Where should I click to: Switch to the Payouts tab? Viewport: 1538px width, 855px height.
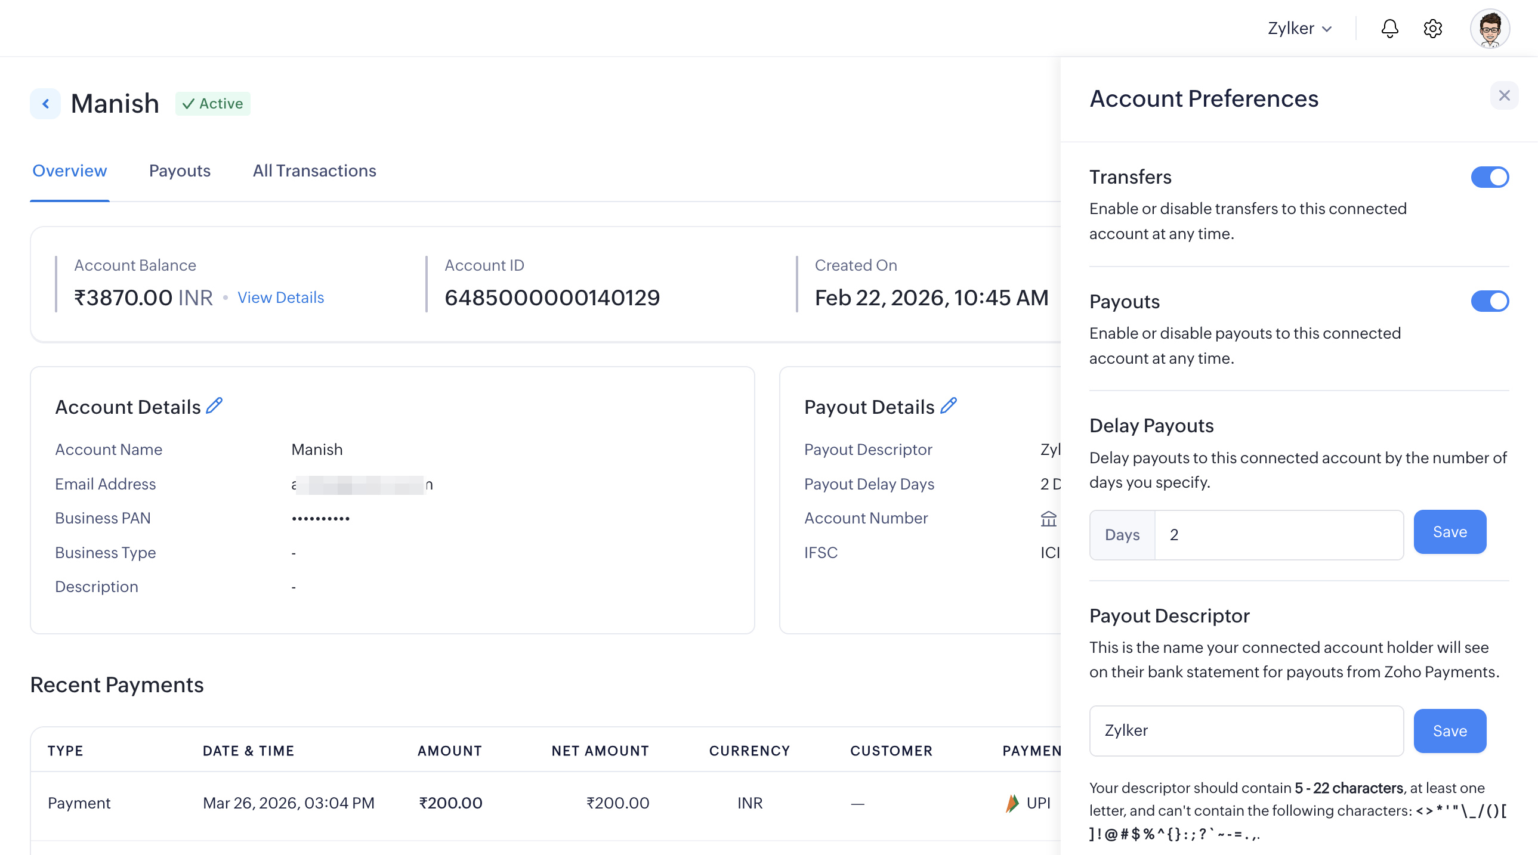[180, 171]
